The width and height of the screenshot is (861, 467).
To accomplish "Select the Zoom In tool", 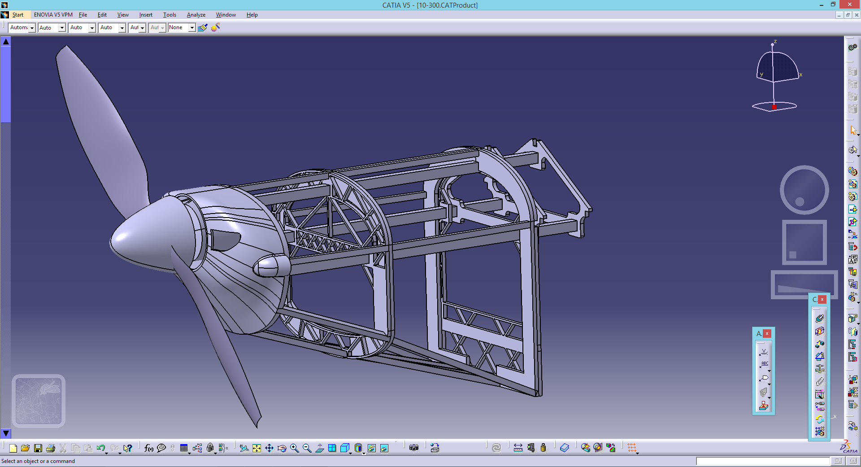I will pos(294,448).
